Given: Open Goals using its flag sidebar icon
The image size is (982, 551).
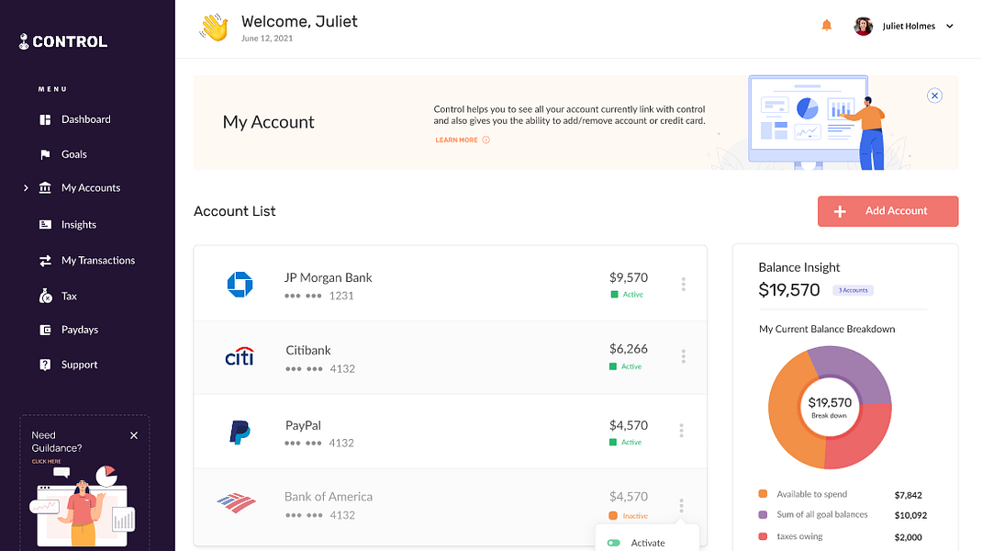Looking at the screenshot, I should 45,153.
